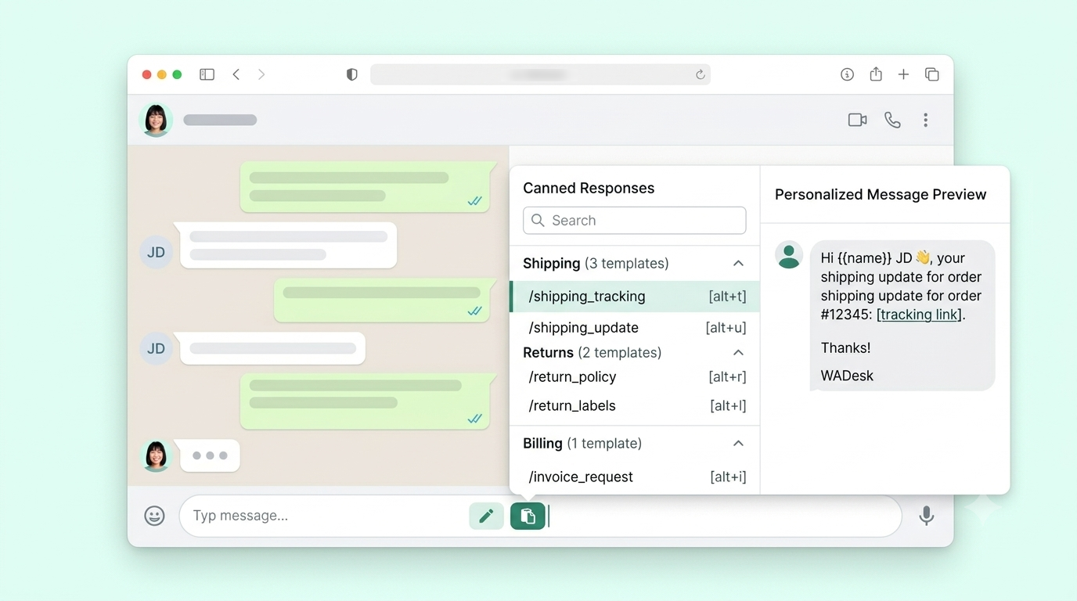Click the typing indicator bubble
Image resolution: width=1077 pixels, height=601 pixels.
pos(210,455)
